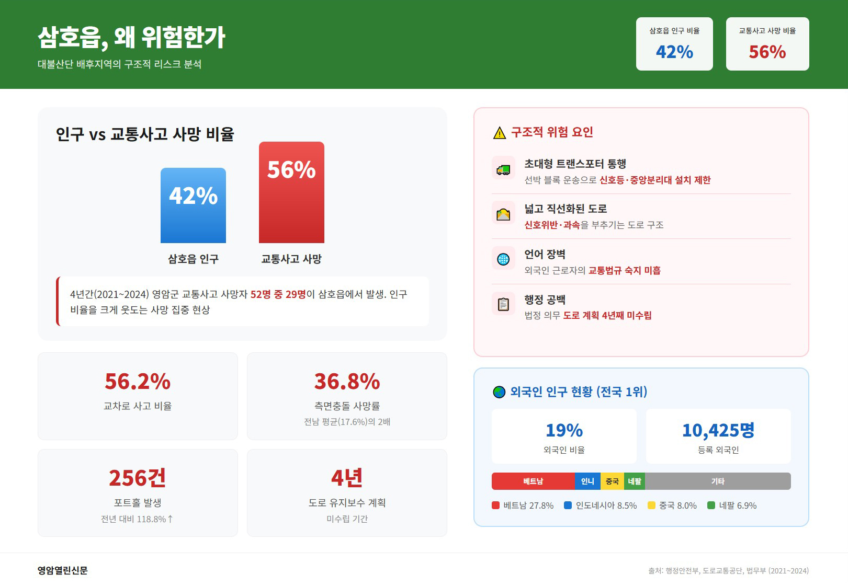Click the blue 인도네시아 legend square
This screenshot has height=586, width=848.
click(x=568, y=505)
